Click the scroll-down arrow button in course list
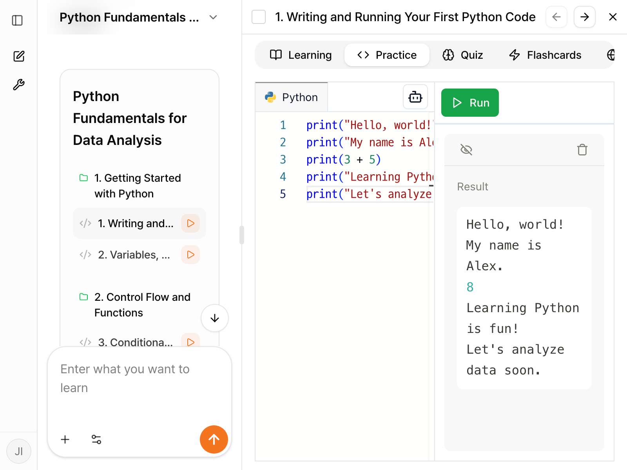Screen dimensions: 627x470 [215, 318]
